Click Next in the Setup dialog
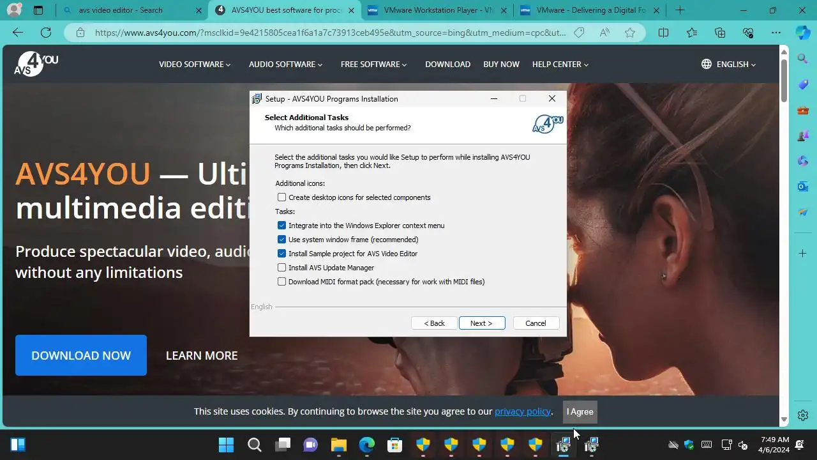 [x=482, y=323]
